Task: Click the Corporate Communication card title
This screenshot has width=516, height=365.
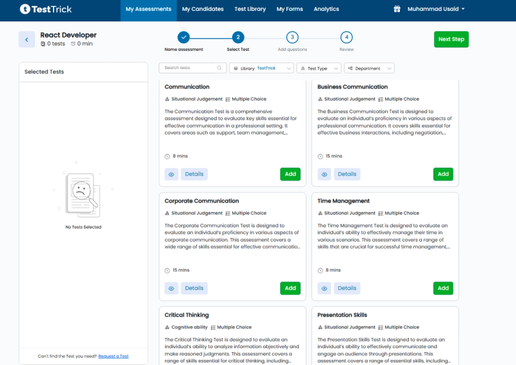Action: click(202, 201)
